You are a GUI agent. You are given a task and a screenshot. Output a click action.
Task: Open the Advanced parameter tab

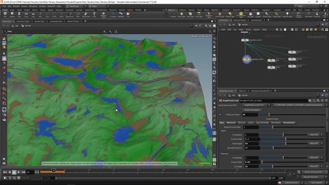(x=231, y=122)
